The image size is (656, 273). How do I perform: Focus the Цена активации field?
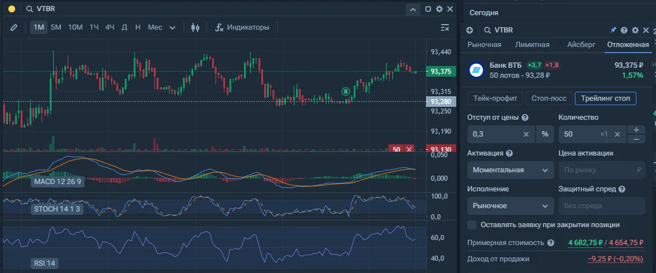pyautogui.click(x=602, y=170)
